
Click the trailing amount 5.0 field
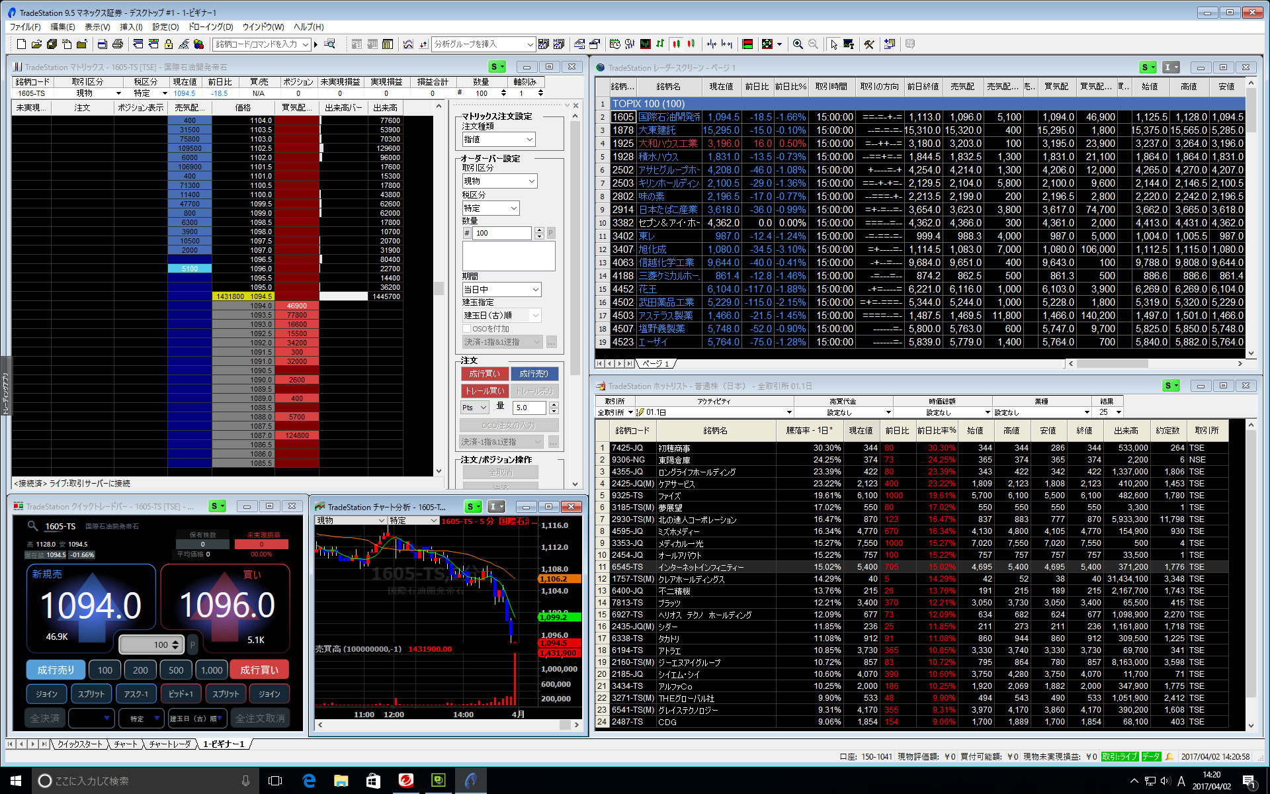click(530, 408)
